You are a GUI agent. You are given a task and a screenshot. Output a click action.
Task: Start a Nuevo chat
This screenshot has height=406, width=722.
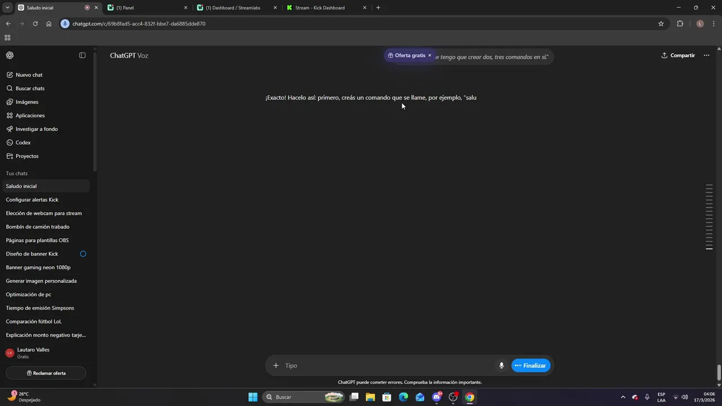45,75
